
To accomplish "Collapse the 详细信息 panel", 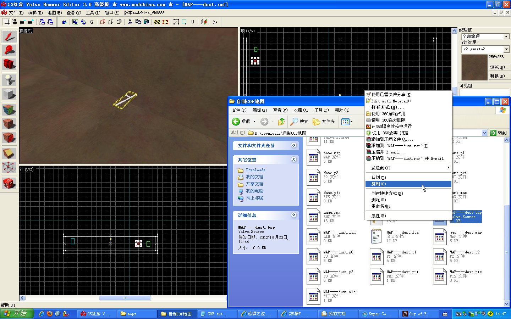I will pyautogui.click(x=293, y=215).
